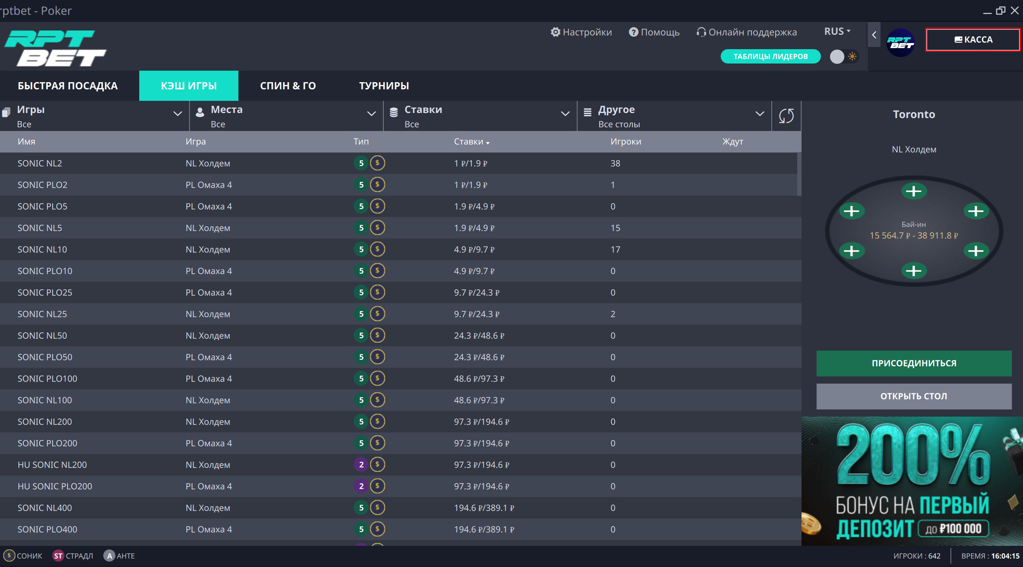Image resolution: width=1023 pixels, height=567 pixels.
Task: Open the RUS language dropdown
Action: click(x=837, y=31)
